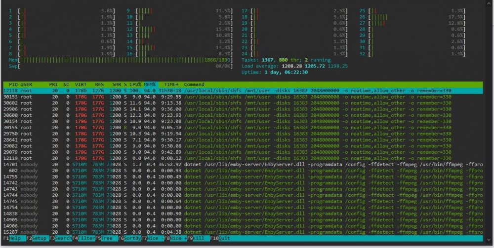Select EmbyServer process row PID 14744

click(x=243, y=195)
